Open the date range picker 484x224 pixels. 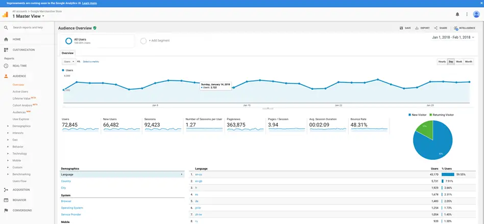pyautogui.click(x=453, y=38)
